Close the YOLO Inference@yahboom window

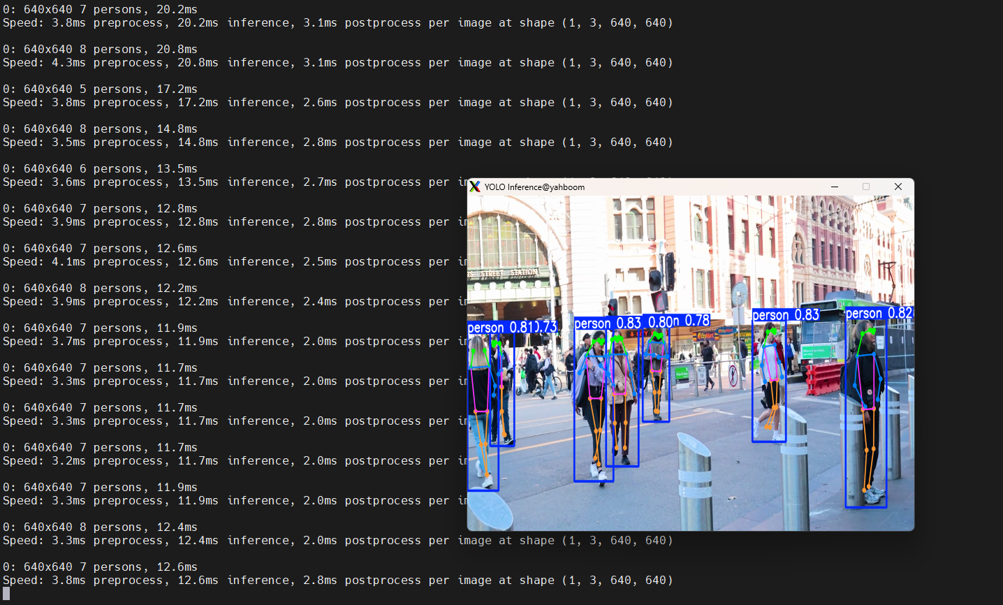click(898, 187)
